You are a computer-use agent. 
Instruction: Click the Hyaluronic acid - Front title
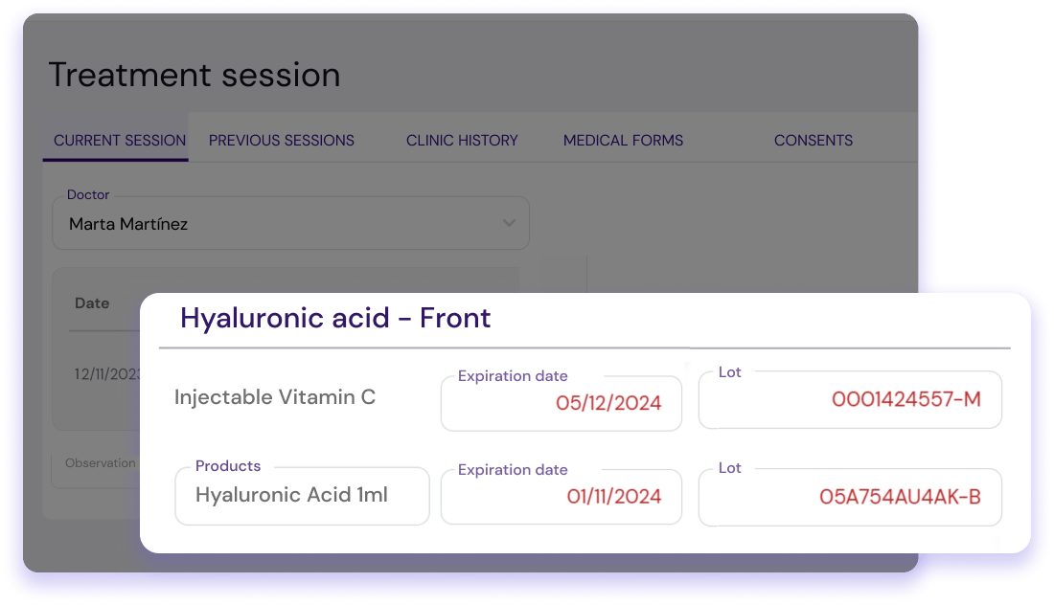335,318
